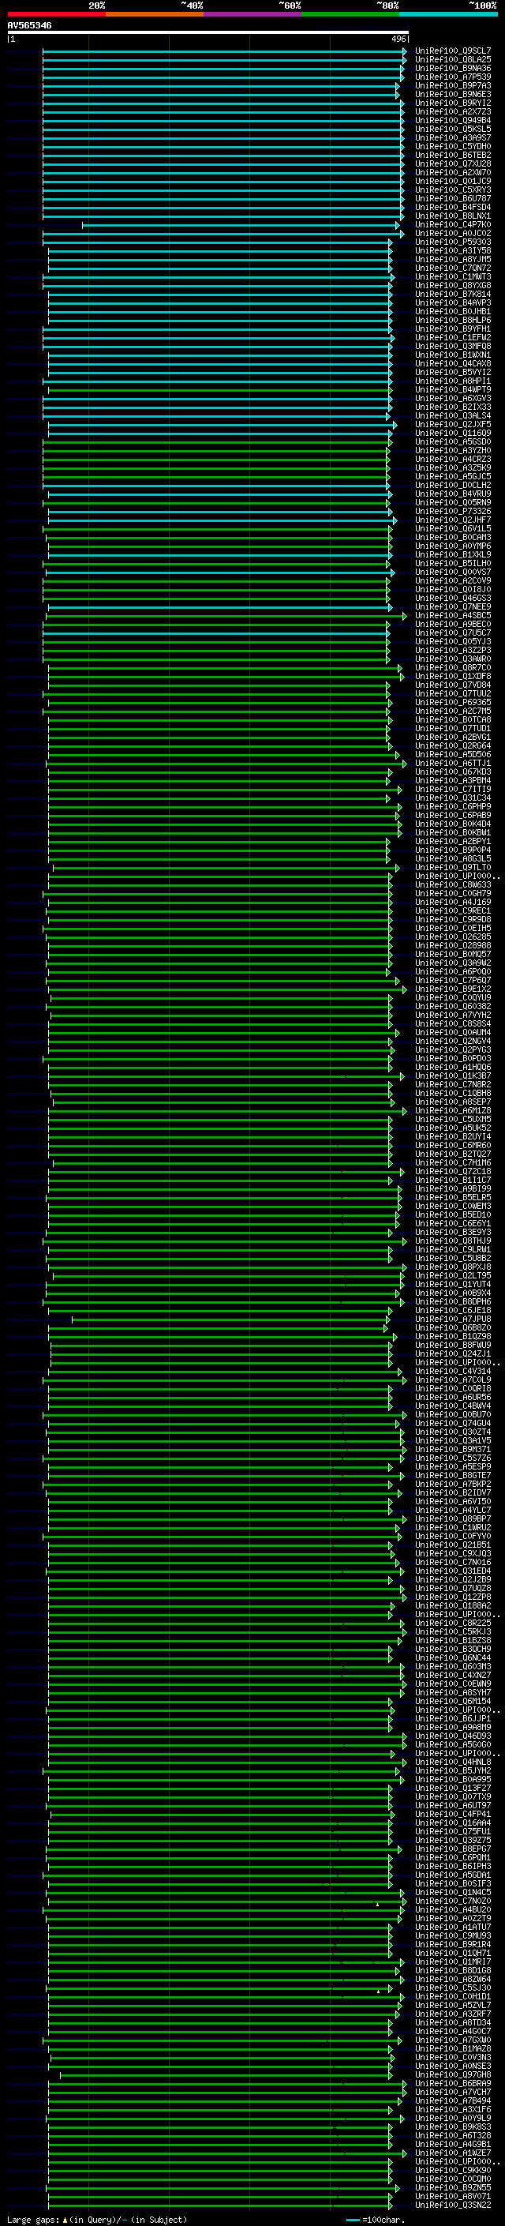Select label UniRef100_Q3ALS4
Viewport: 505px width, 2226px height.
click(x=453, y=415)
